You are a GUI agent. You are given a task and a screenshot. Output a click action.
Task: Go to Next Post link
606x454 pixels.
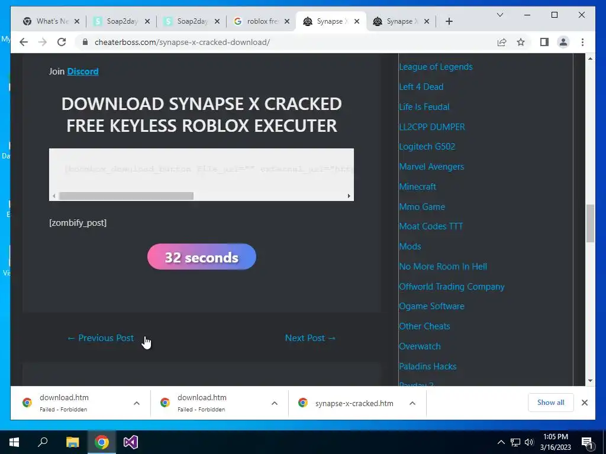click(x=310, y=338)
